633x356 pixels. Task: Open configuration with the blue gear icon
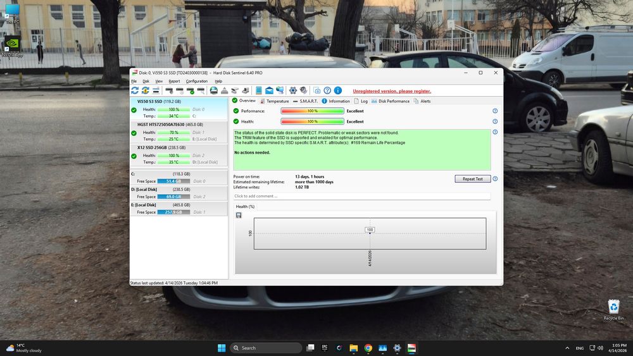tap(293, 90)
